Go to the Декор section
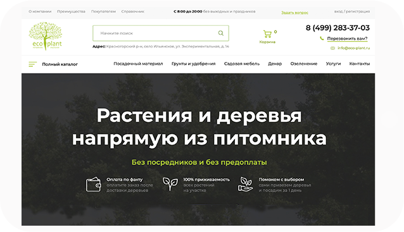 (275, 64)
